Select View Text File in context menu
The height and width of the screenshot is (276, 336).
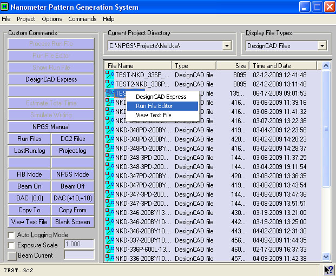154,115
